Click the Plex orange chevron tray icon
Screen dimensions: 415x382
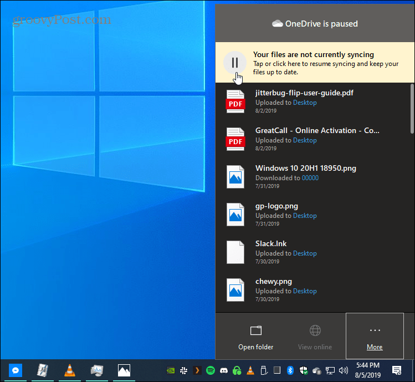(x=197, y=370)
